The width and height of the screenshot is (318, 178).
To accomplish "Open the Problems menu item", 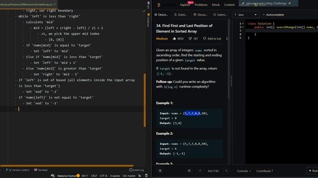I will pyautogui.click(x=201, y=4).
